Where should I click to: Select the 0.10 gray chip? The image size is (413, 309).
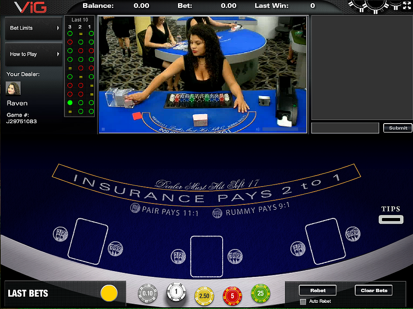pos(147,293)
